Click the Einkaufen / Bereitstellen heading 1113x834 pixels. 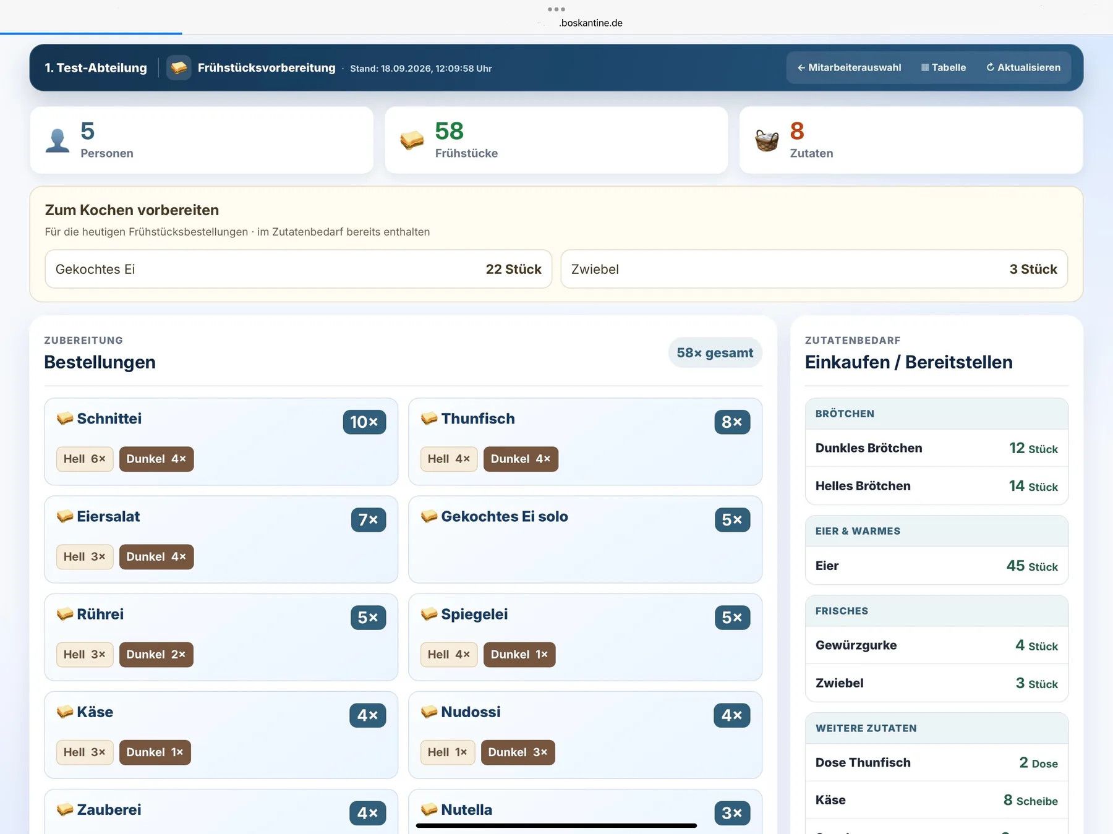[x=909, y=362]
